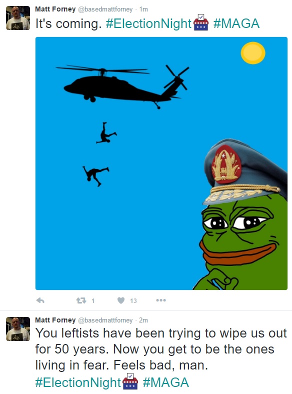Viewport: 292px width, 394px height.
Task: Click the @basedmattforney handle in the second tweet
Action: (x=105, y=320)
